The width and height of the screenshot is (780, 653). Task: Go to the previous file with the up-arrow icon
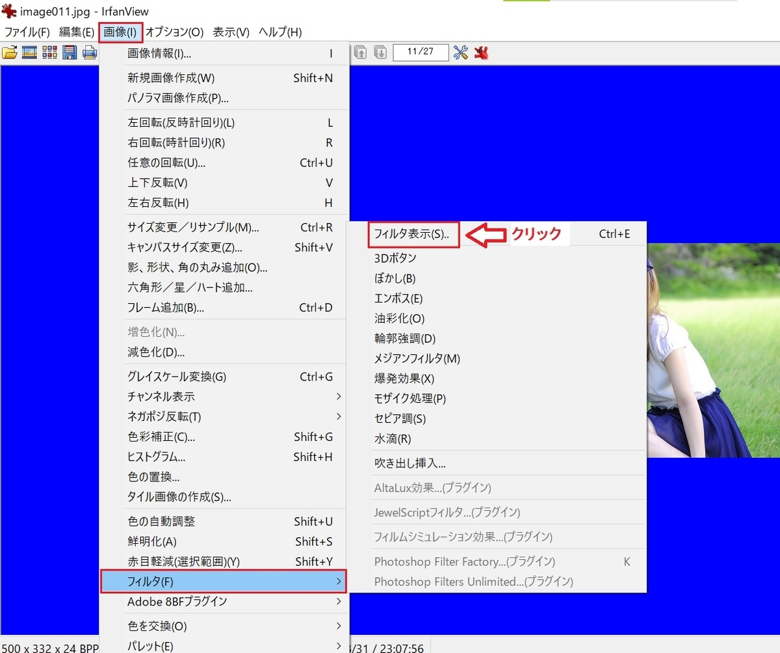tap(361, 53)
